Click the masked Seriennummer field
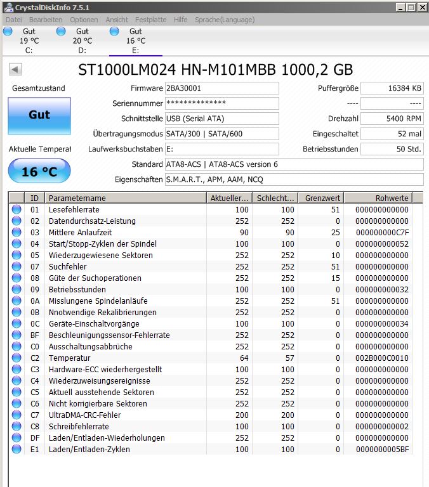Viewport: 429px width, 487px height. (x=222, y=103)
